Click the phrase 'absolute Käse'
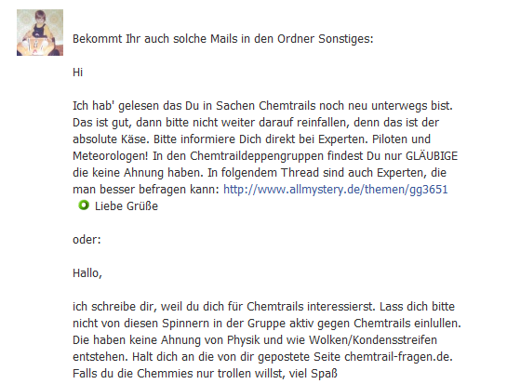 coord(111,139)
